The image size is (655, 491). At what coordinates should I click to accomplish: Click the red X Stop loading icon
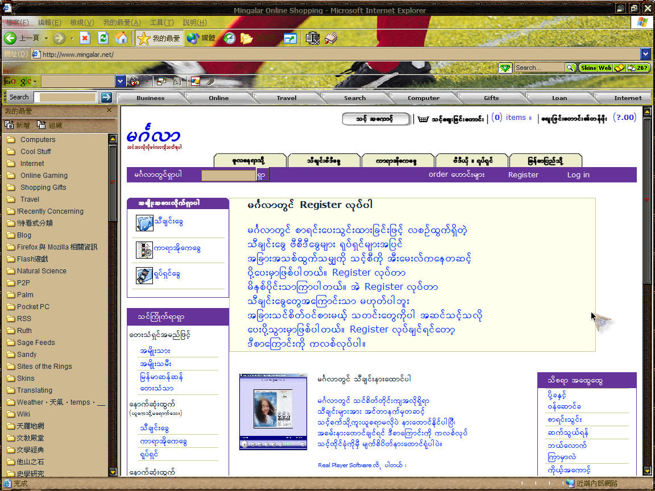point(85,38)
